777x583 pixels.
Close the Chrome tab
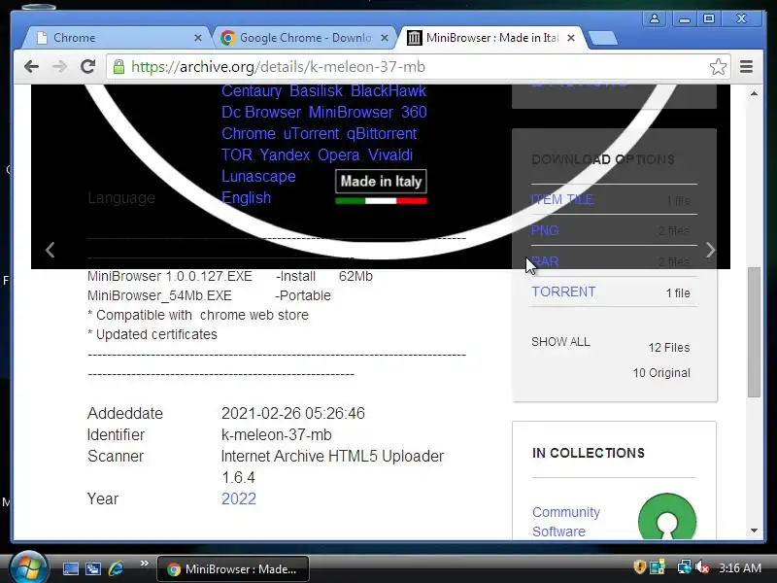(x=198, y=38)
